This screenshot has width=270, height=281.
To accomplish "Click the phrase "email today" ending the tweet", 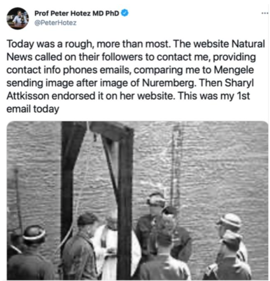I will tap(33, 109).
